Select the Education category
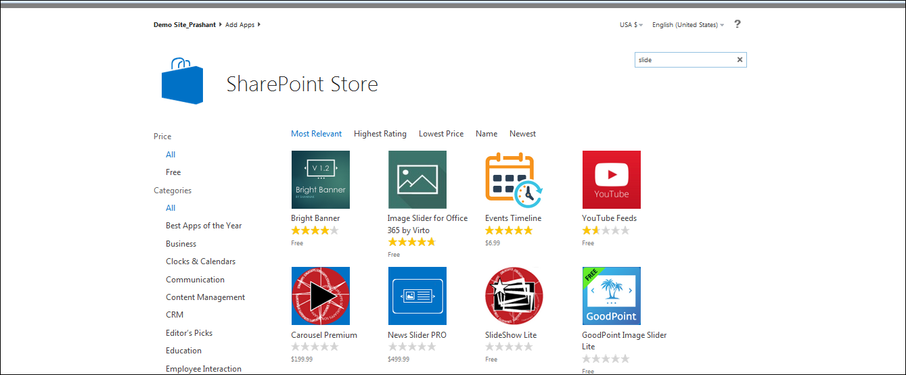Screen dimensions: 906x375 pos(184,351)
